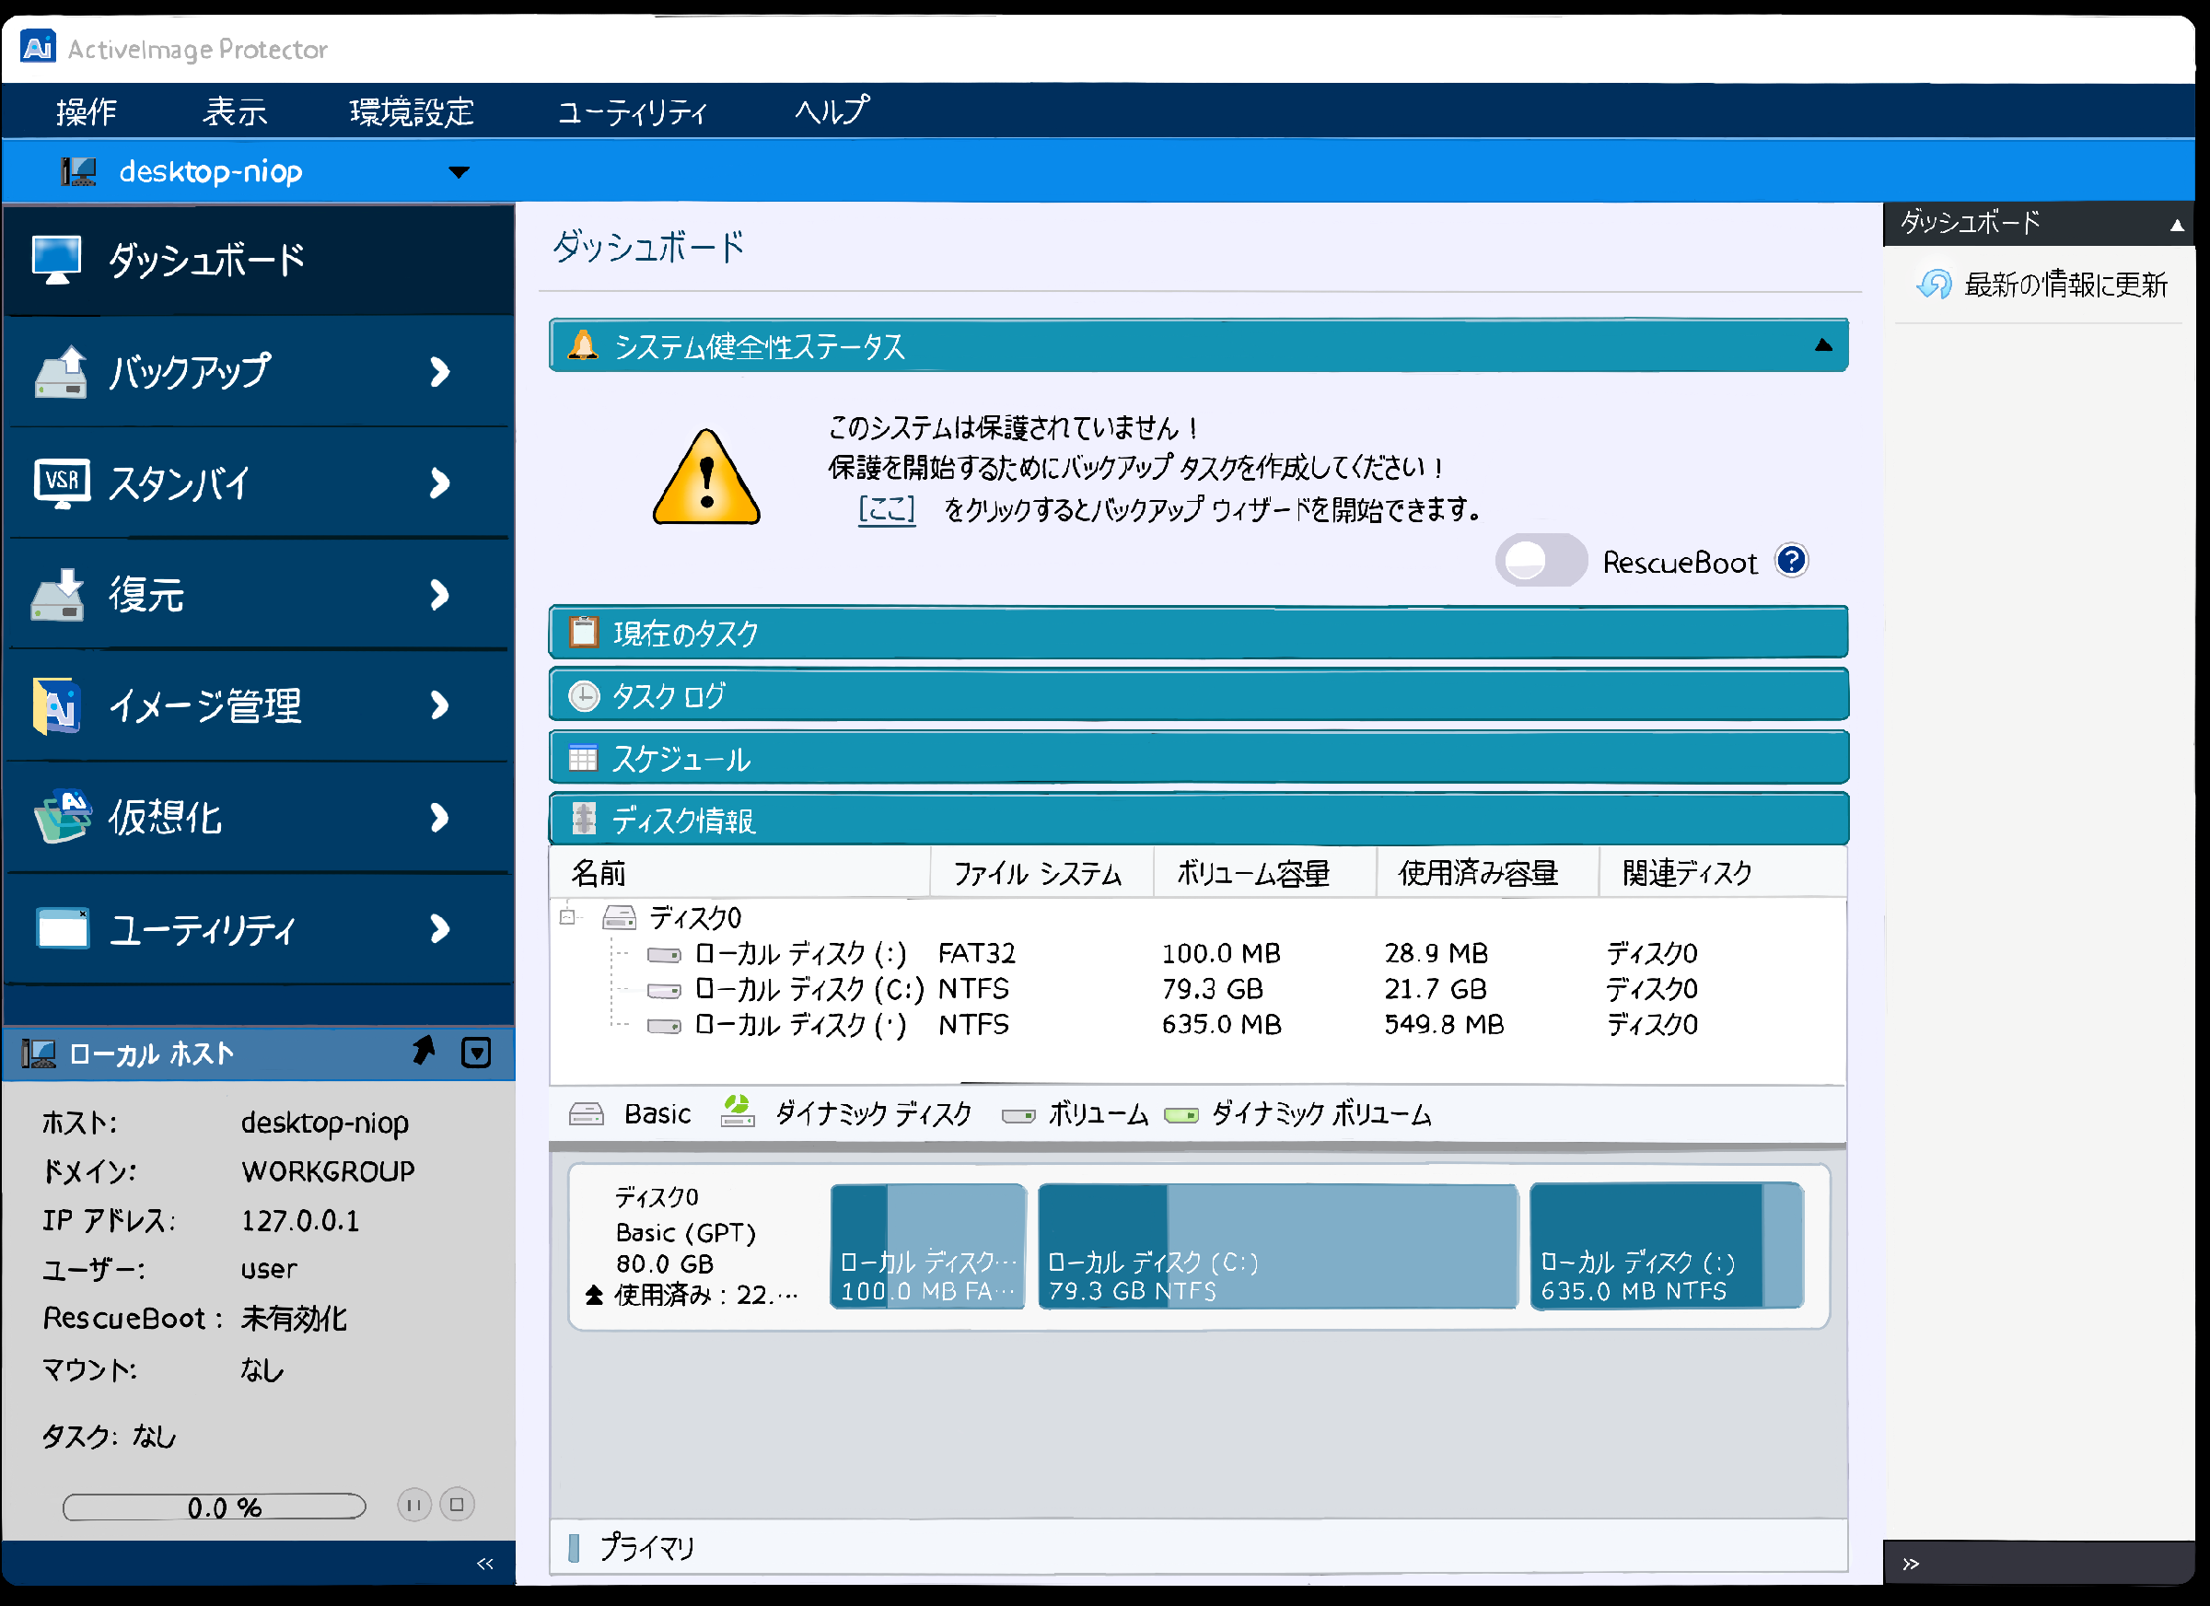Expand the スケジュール section header

coord(1198,758)
